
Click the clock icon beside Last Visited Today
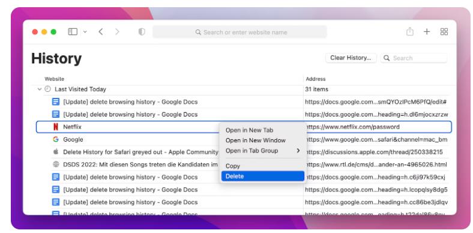tap(47, 89)
